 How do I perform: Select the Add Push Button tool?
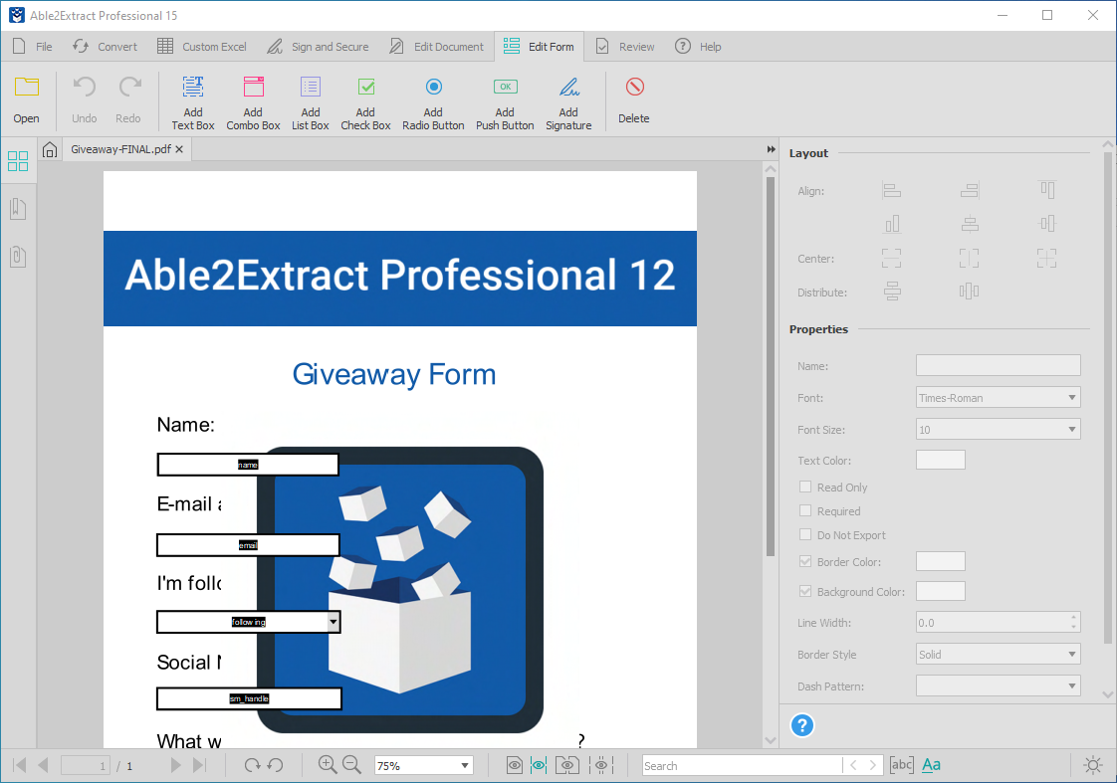(x=505, y=102)
